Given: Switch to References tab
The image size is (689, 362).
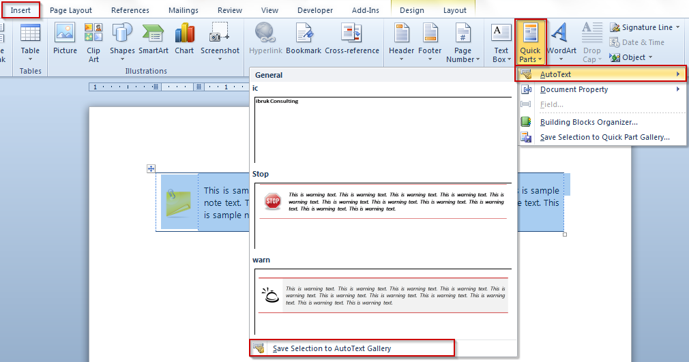Looking at the screenshot, I should coord(130,10).
